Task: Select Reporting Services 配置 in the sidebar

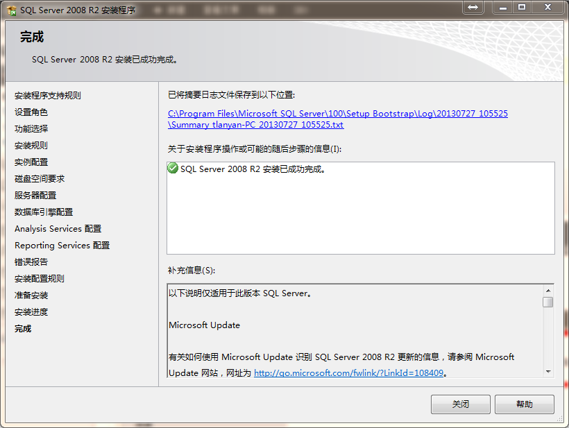Action: (x=62, y=246)
